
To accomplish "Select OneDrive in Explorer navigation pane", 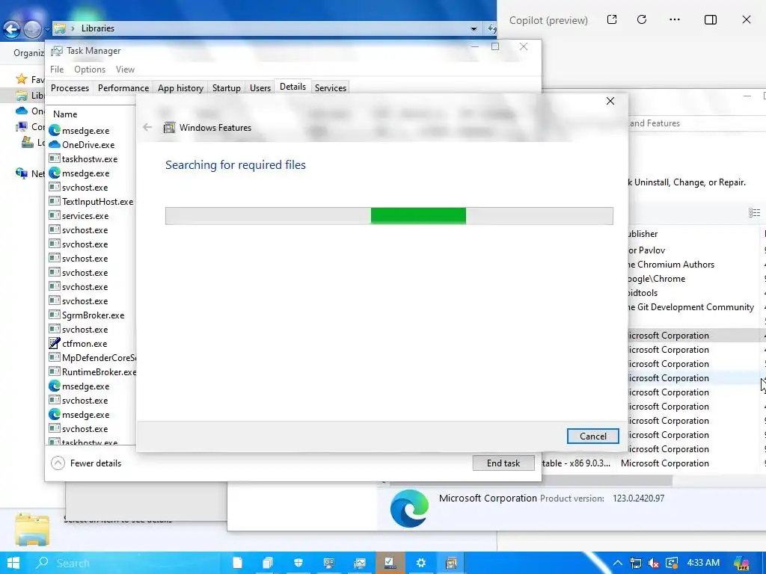I will tap(29, 111).
